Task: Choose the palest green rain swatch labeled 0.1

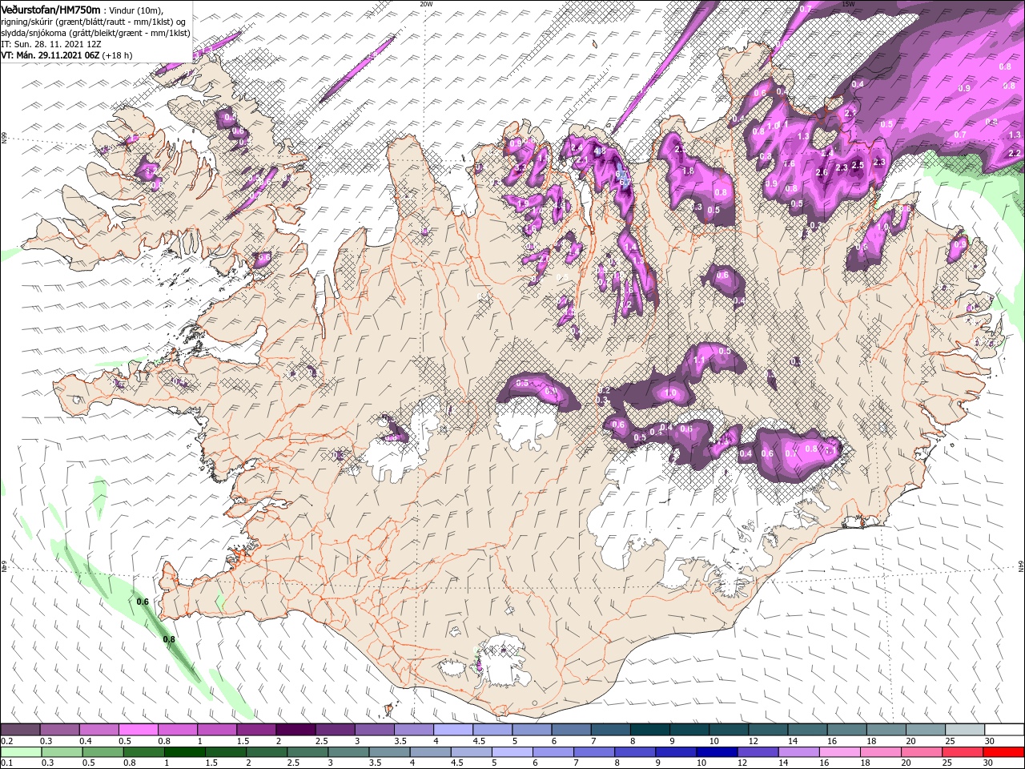Action: (x=20, y=752)
